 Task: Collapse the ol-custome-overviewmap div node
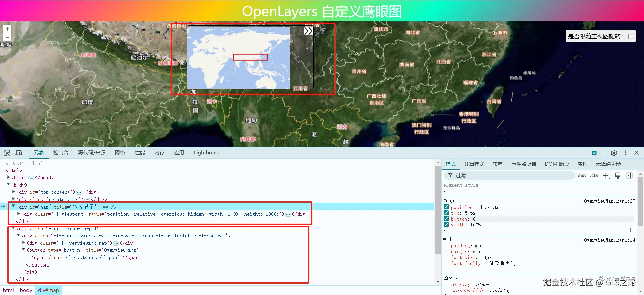click(x=18, y=235)
